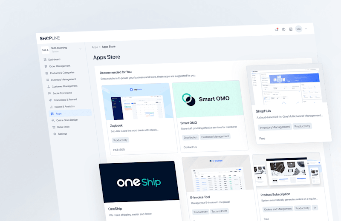Open the announcements megaphone icon
The height and width of the screenshot is (221, 341).
(x=276, y=29)
